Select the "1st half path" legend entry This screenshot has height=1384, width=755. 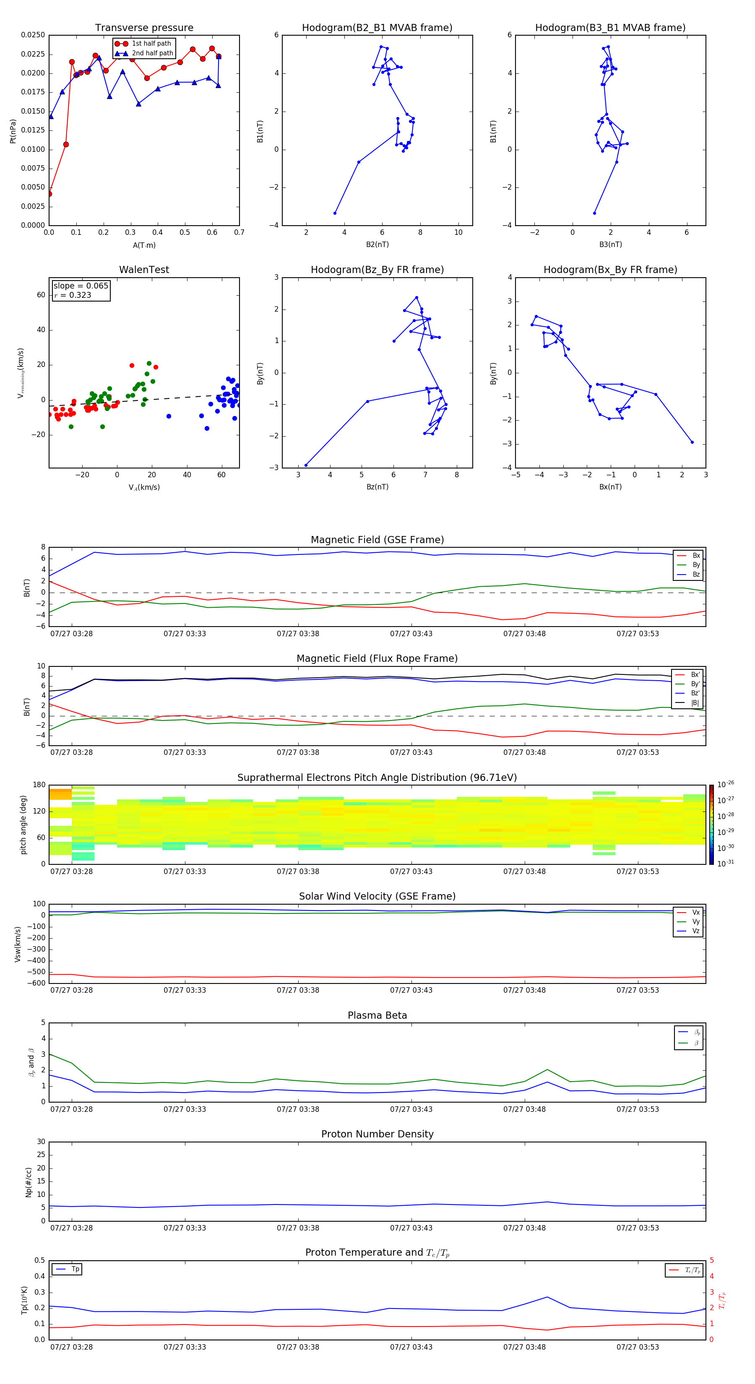click(143, 44)
